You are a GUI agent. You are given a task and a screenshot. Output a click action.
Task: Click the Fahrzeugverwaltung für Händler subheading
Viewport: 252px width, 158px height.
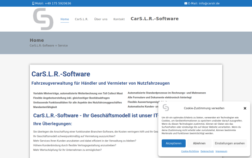[x=101, y=83]
